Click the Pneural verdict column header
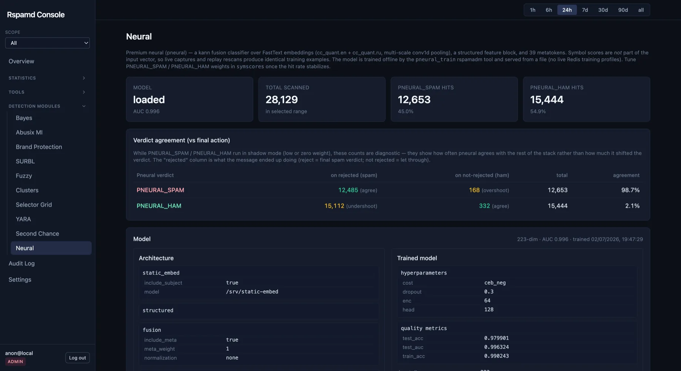 click(155, 175)
